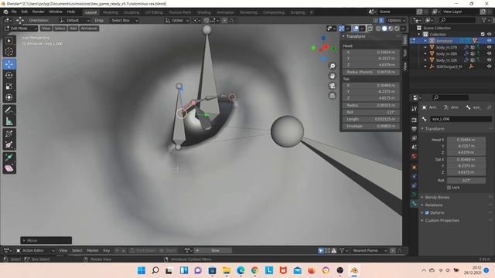The height and width of the screenshot is (278, 495).
Task: Open the Options dropdown
Action: [396, 21]
